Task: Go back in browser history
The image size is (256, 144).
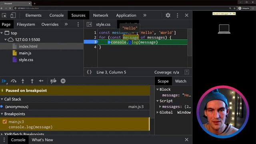Action: click(x=2, y=8)
